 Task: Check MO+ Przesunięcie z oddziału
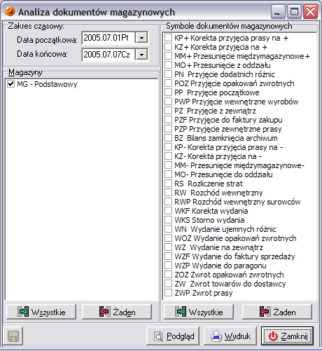pos(168,65)
